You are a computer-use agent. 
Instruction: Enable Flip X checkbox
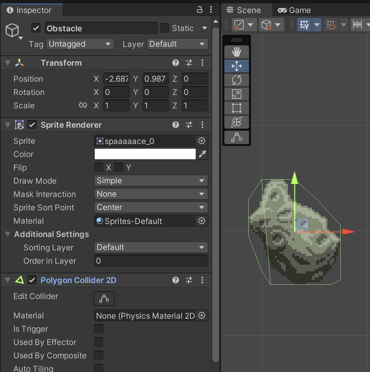(99, 167)
